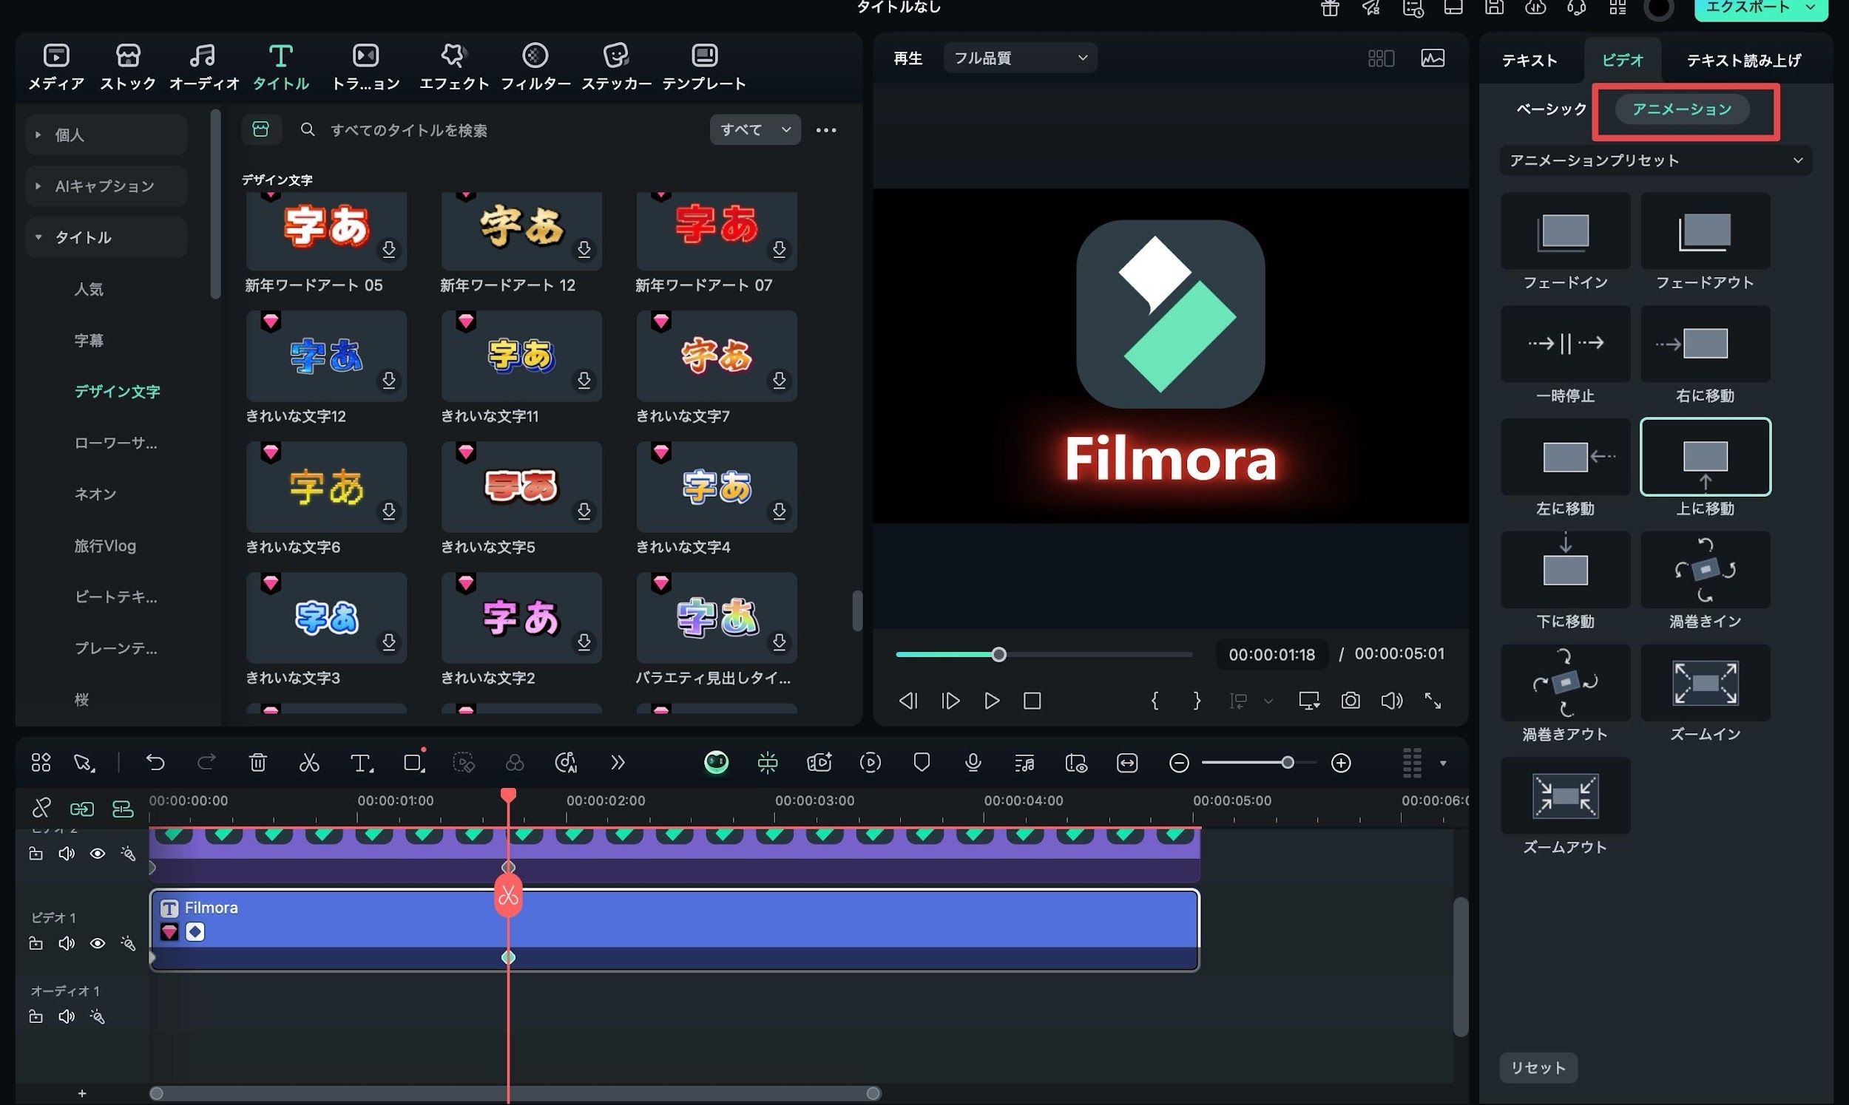Viewport: 1849px width, 1105px height.
Task: Collapse the タイトル category
Action: coord(107,237)
